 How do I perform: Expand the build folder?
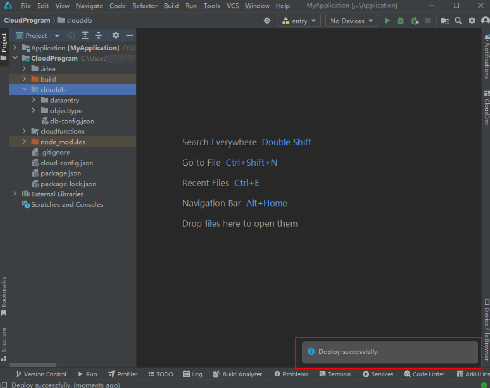(24, 79)
